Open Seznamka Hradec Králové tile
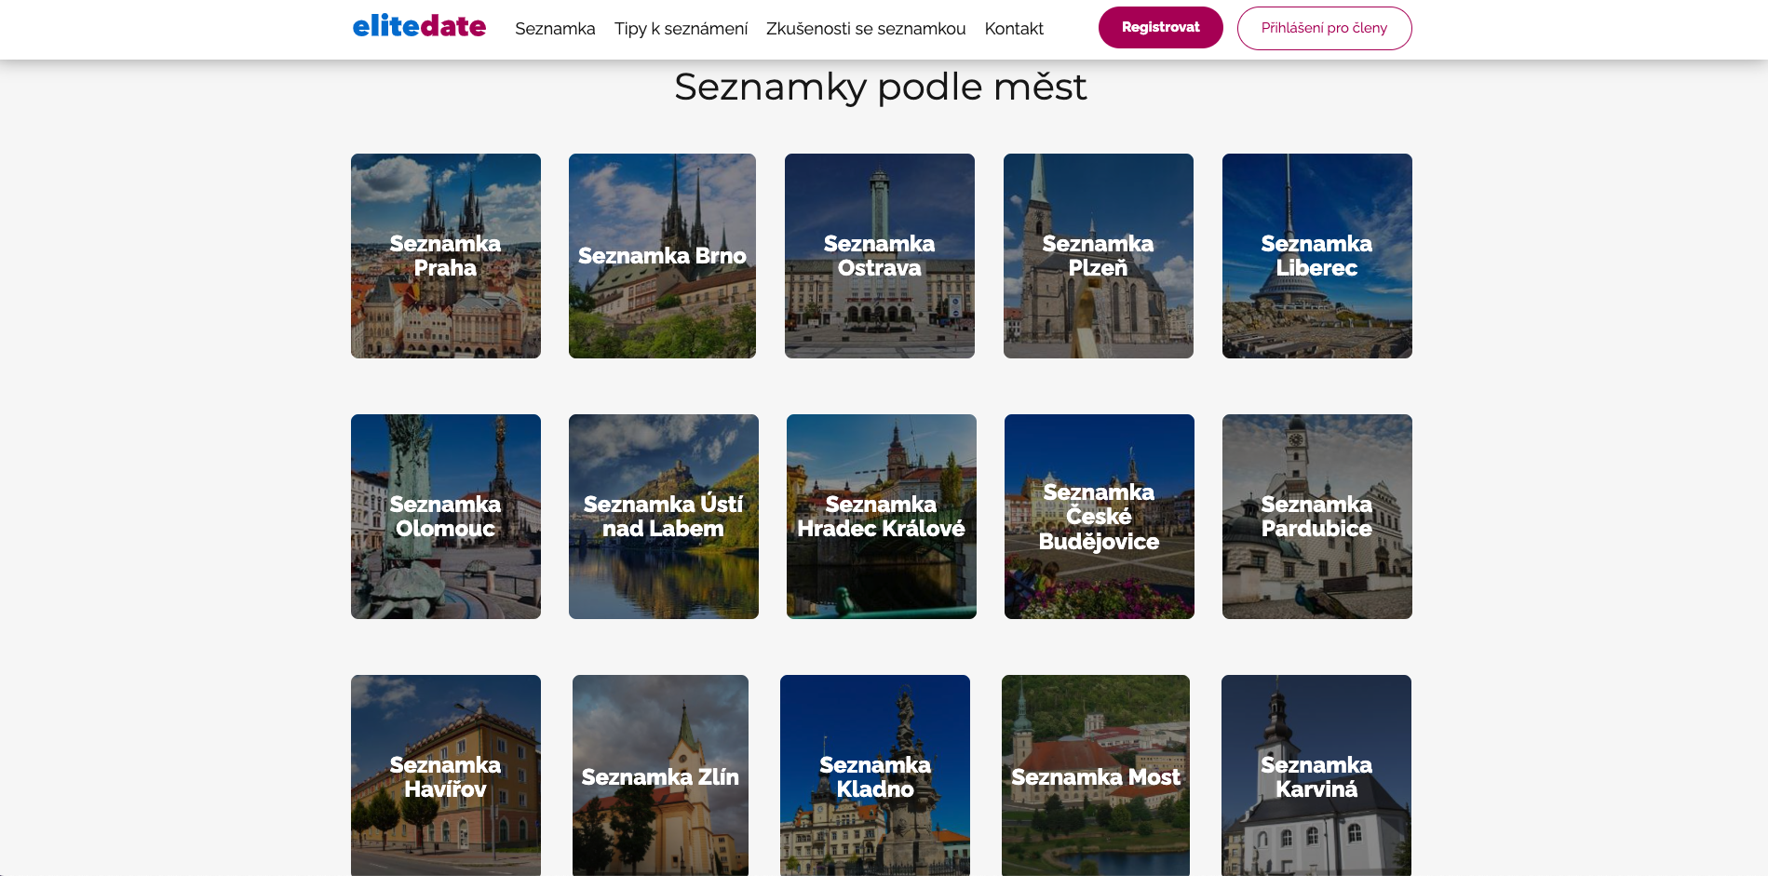The image size is (1768, 876). pos(882,517)
